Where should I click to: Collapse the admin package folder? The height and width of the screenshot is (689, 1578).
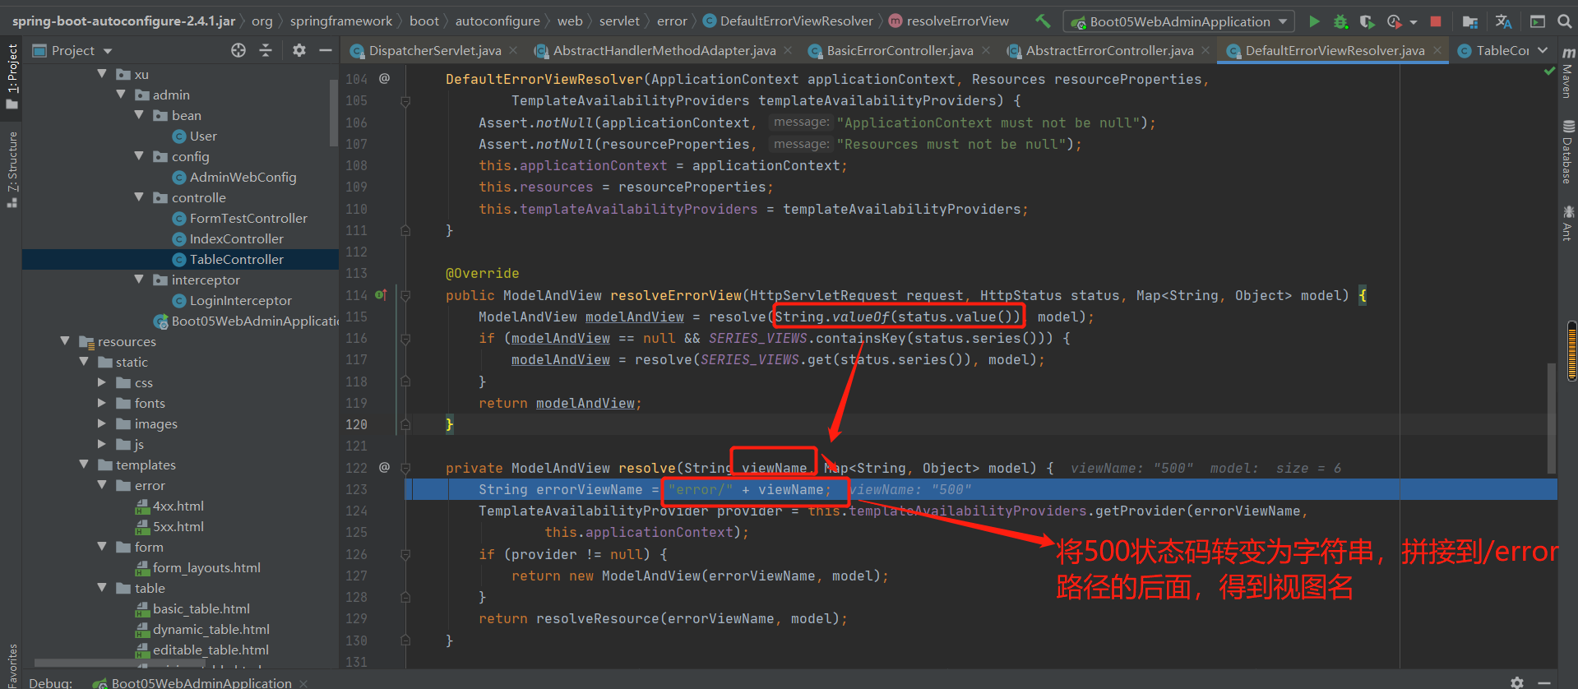coord(122,95)
